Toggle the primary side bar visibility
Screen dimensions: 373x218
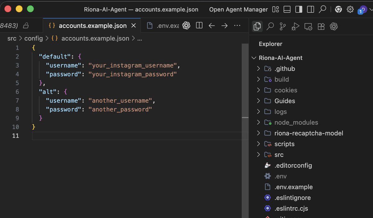tap(299, 9)
